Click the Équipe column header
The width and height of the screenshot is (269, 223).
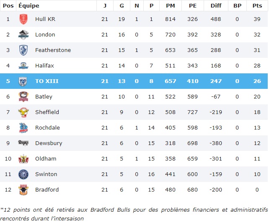29,5
